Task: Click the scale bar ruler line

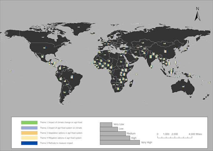Action: coord(175,137)
